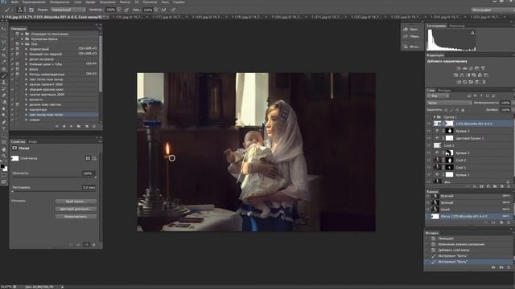Switch to the Инфо tab
The height and width of the screenshot is (289, 515).
coord(32,141)
